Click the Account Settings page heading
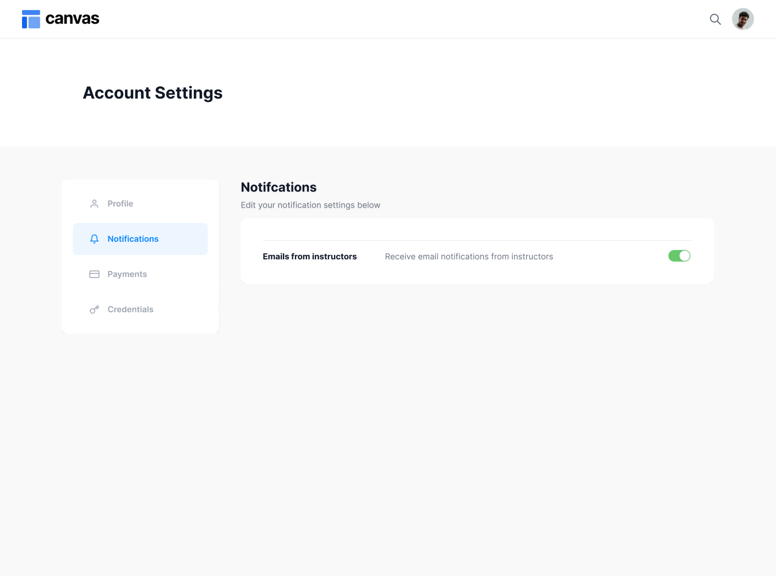This screenshot has height=576, width=776. (x=152, y=93)
